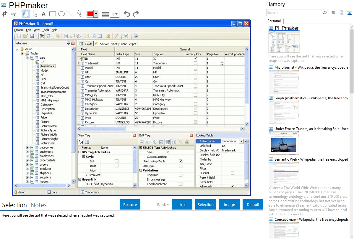Click the paste Image button
The height and width of the screenshot is (239, 354).
tap(229, 205)
